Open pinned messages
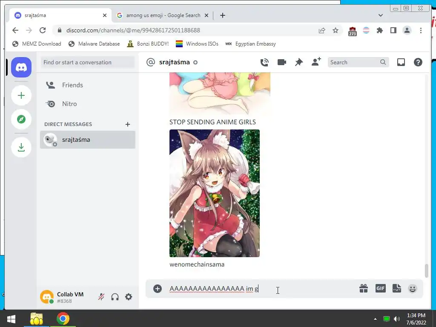Image resolution: width=436 pixels, height=327 pixels. 299,62
